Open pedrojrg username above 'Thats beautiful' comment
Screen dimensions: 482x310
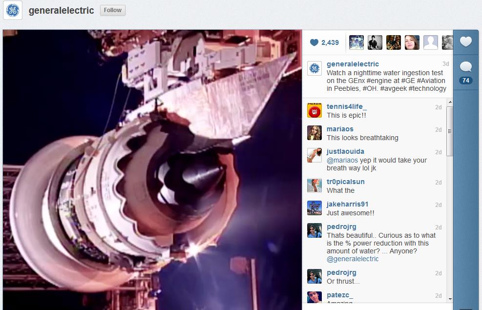point(341,227)
